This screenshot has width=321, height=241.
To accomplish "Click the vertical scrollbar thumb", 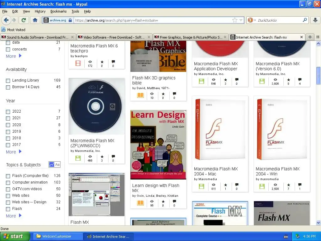I will coord(318,75).
